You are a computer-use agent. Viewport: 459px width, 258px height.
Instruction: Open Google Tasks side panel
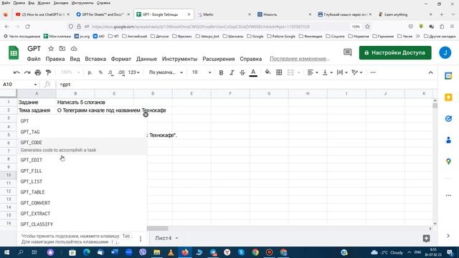[448, 118]
